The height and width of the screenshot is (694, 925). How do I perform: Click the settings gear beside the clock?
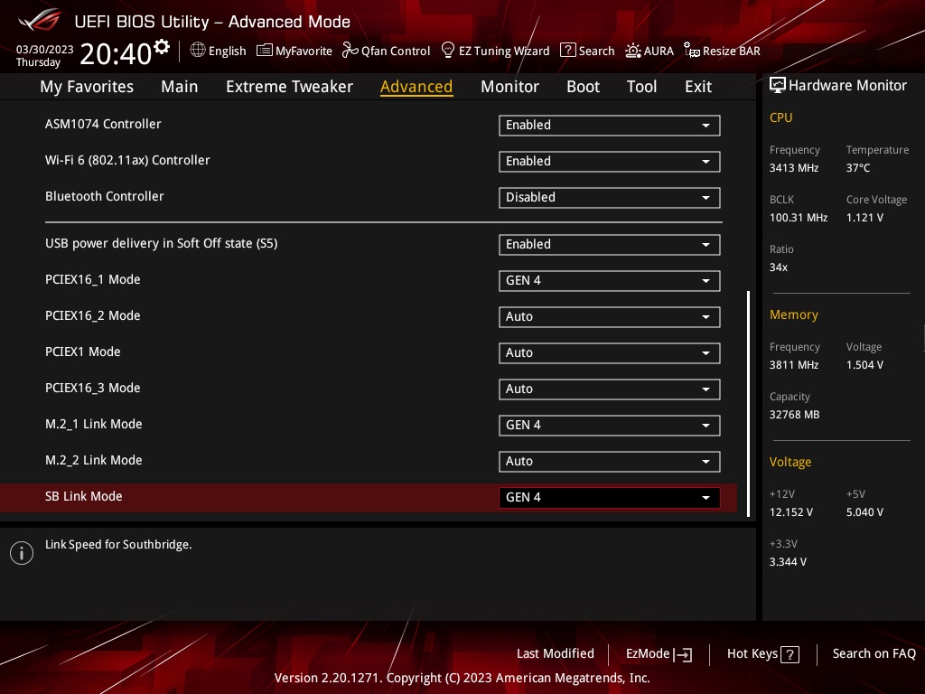point(161,47)
